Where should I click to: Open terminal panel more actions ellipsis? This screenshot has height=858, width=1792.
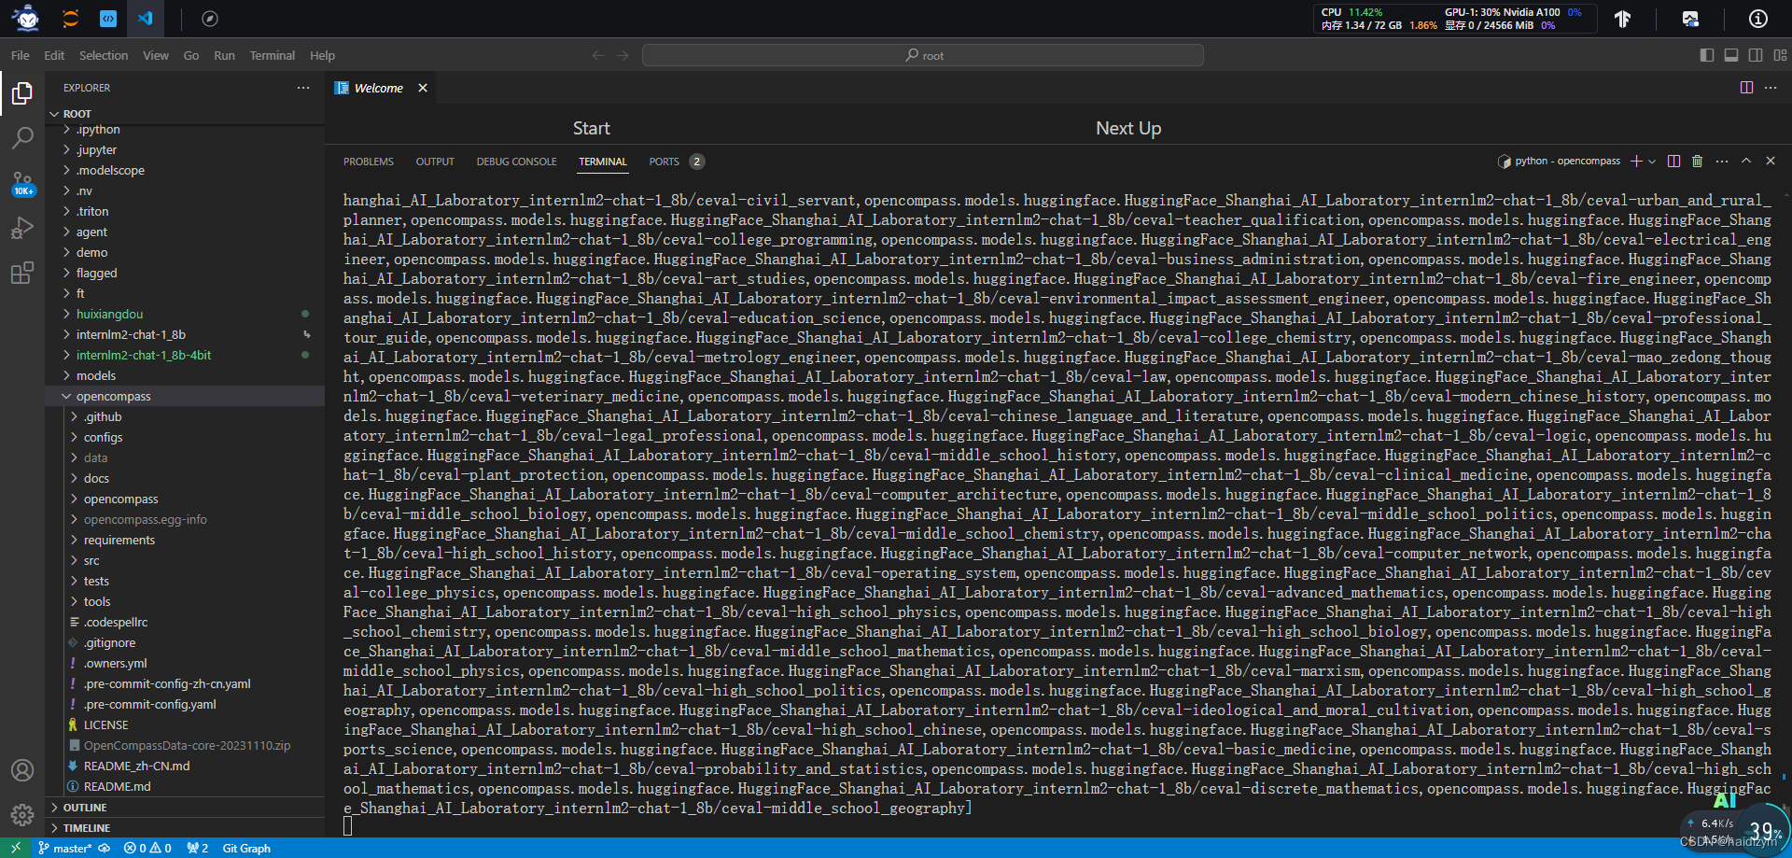[x=1722, y=162]
